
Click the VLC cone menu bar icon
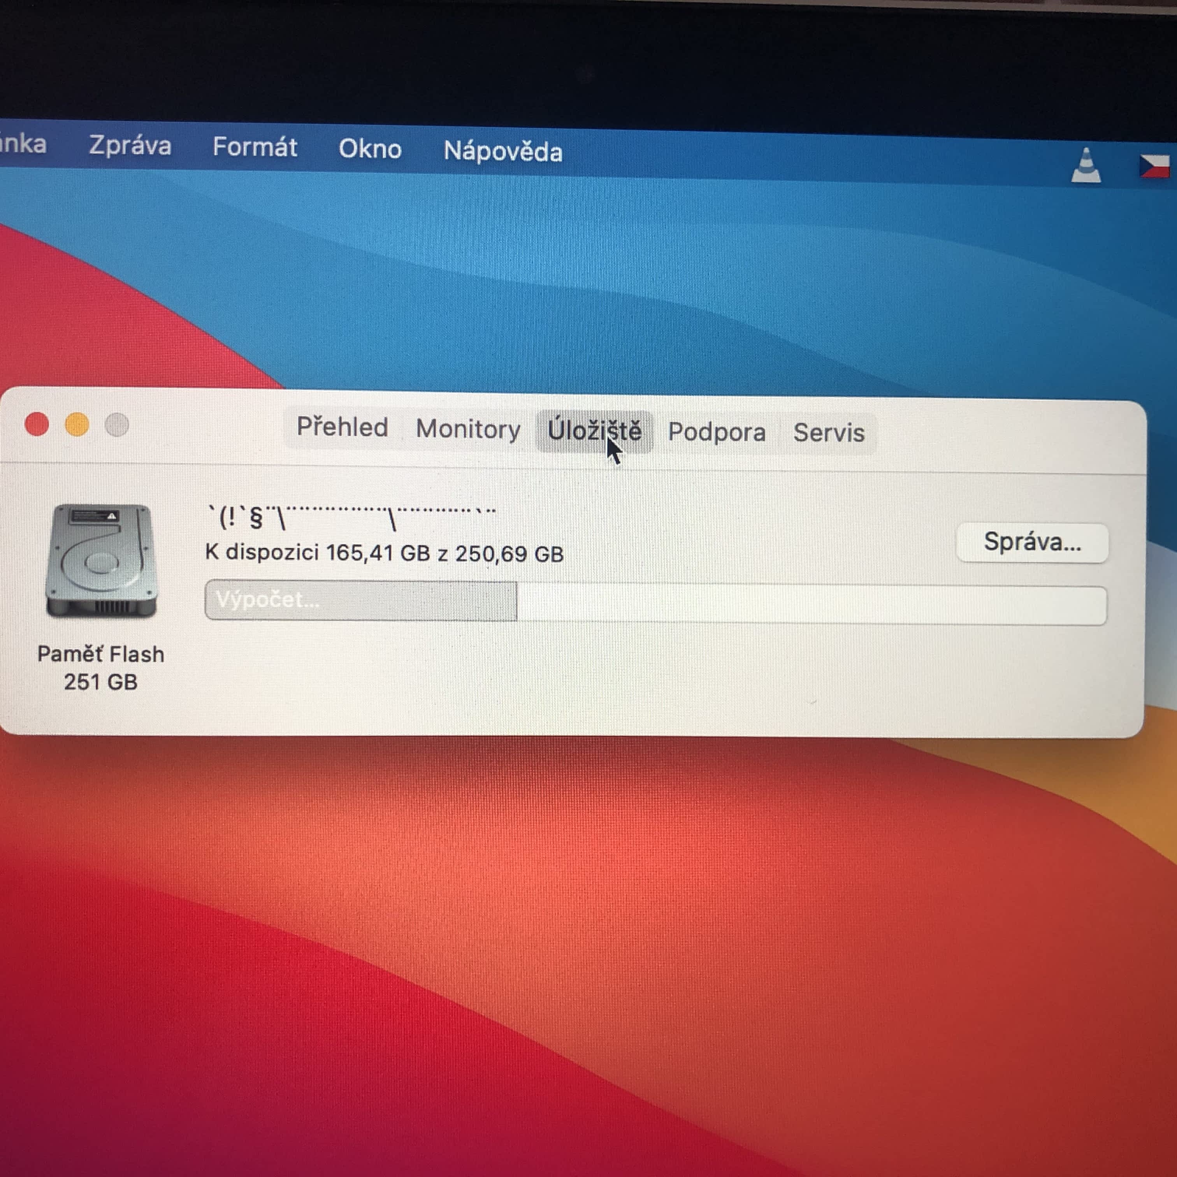(x=1086, y=166)
